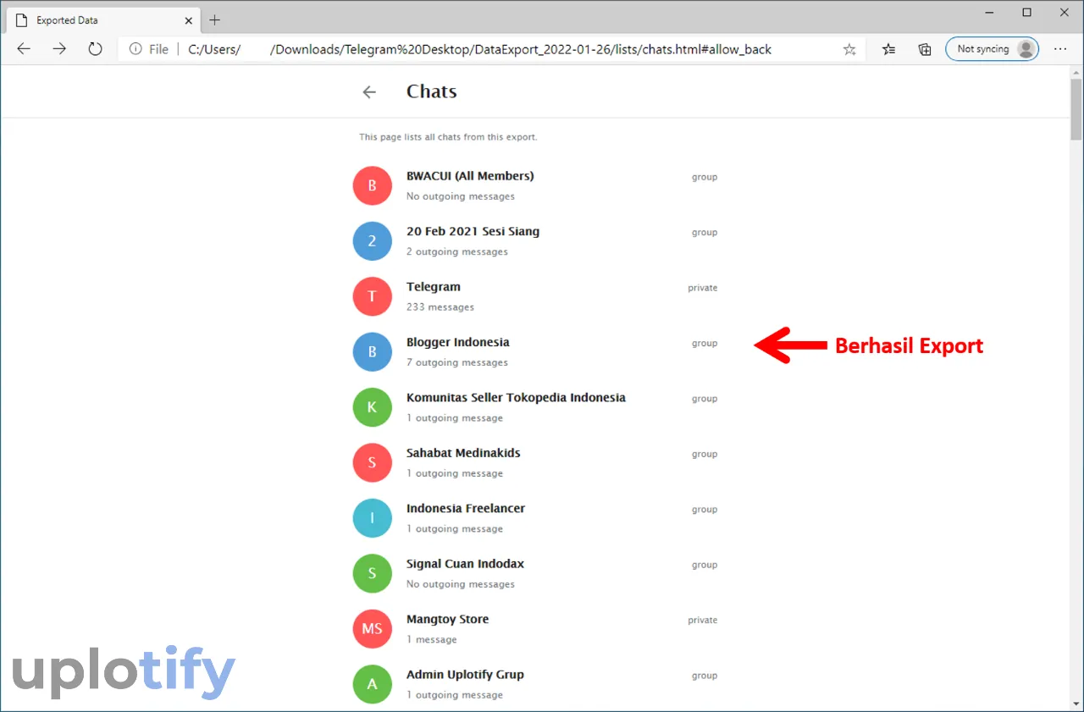Click the scrollbar up arrow
The width and height of the screenshot is (1084, 712).
tap(1076, 71)
